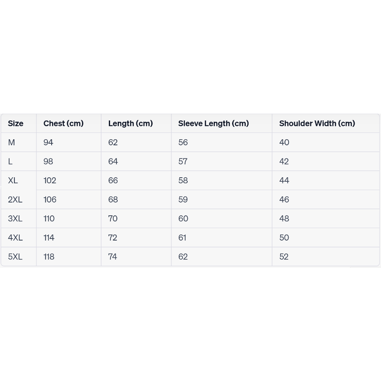Image resolution: width=381 pixels, height=381 pixels.
Task: Select the 5XL size cell
Action: click(x=15, y=257)
